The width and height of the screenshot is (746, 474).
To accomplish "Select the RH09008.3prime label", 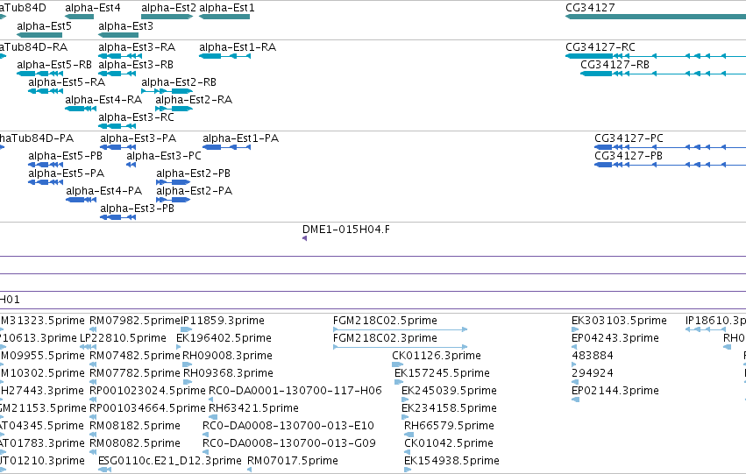I will click(227, 356).
